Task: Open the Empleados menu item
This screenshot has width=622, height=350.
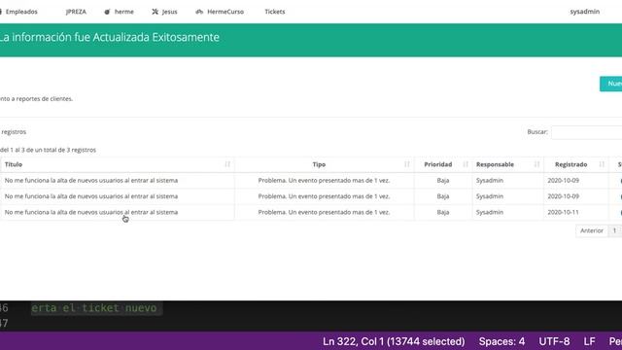Action: point(20,12)
